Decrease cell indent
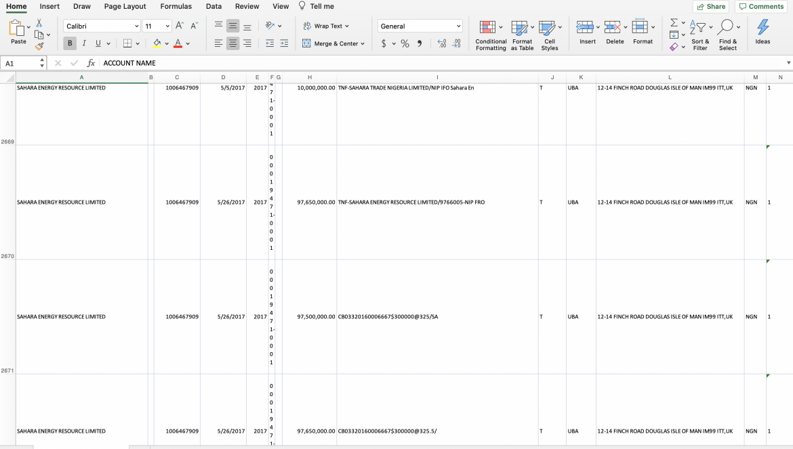This screenshot has height=449, width=793. tap(270, 43)
